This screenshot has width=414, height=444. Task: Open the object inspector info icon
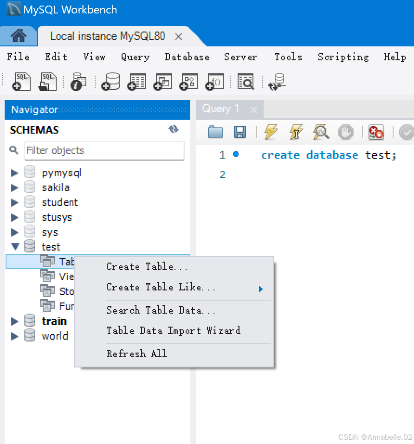tap(78, 82)
